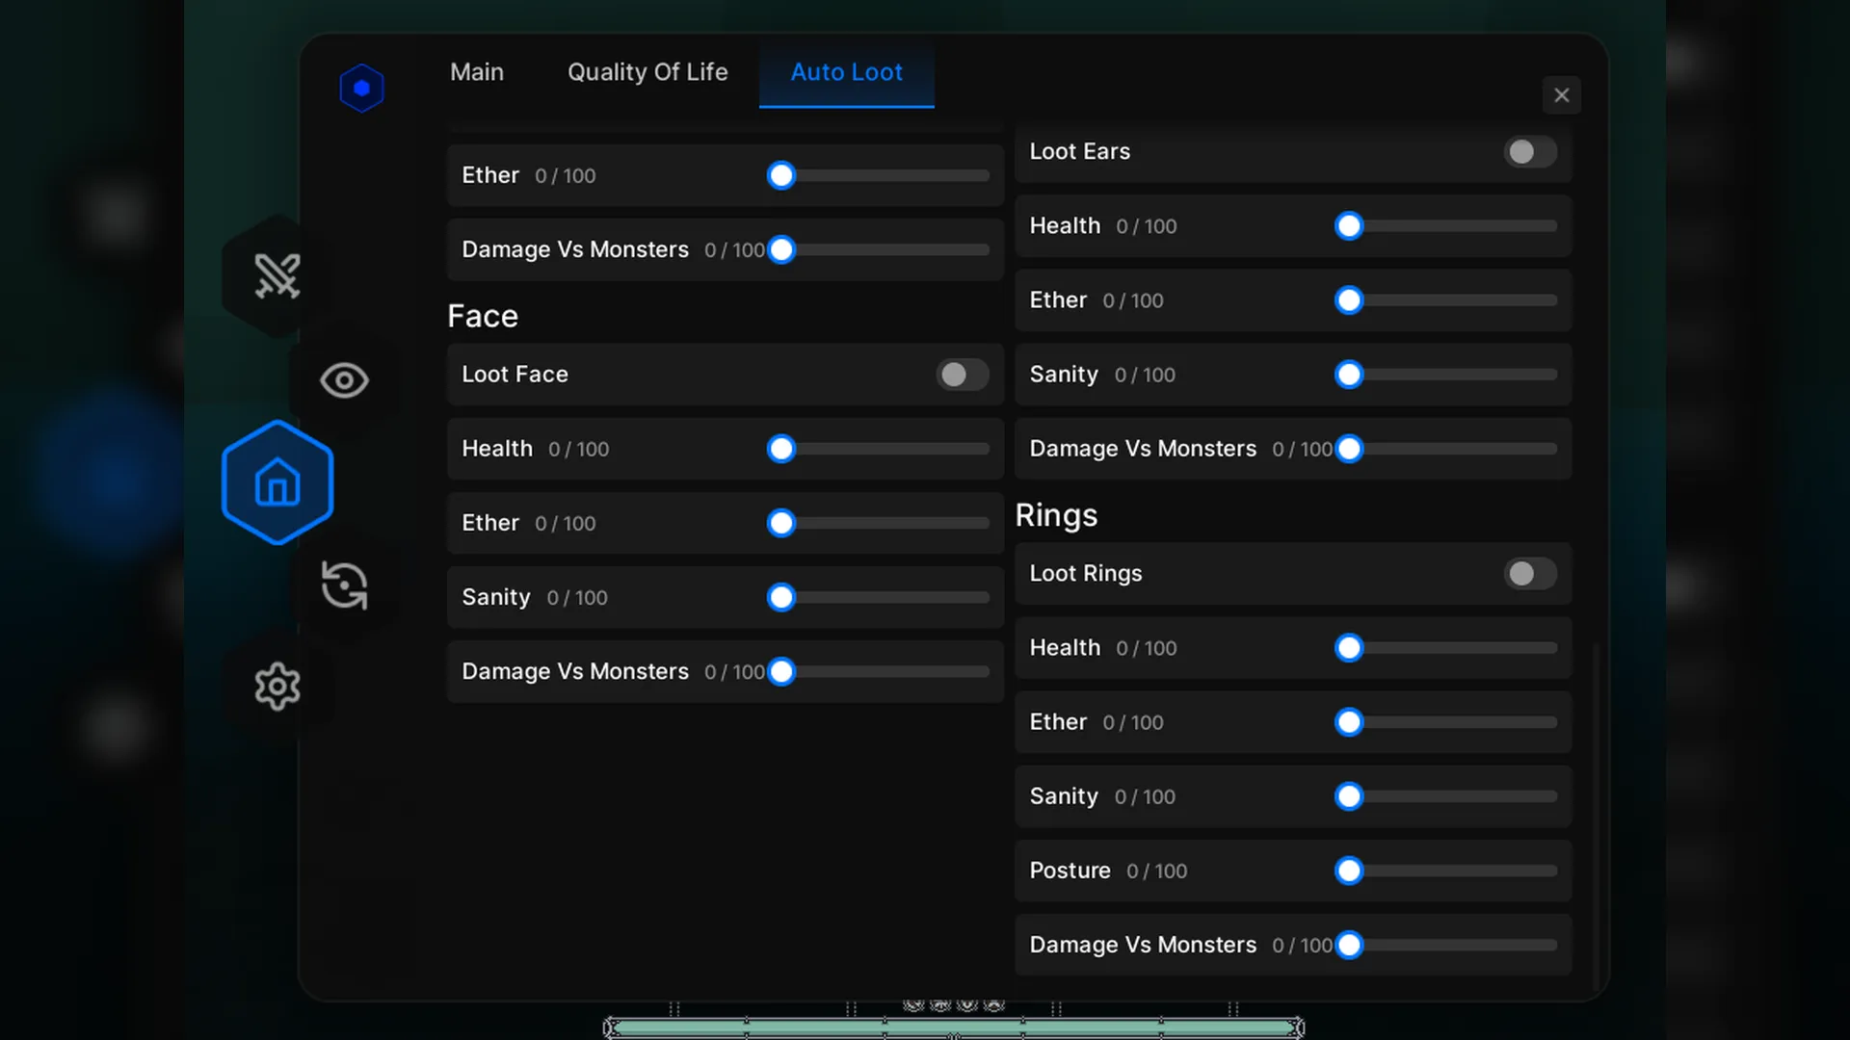Turn on the Loot Rings toggle
1850x1040 pixels.
tap(1529, 574)
